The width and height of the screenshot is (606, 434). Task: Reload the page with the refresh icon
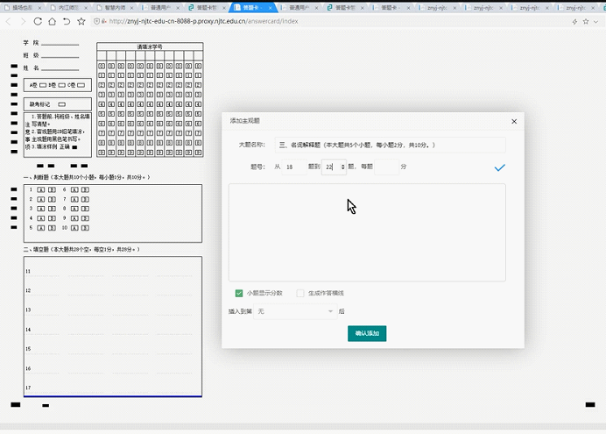coord(38,21)
